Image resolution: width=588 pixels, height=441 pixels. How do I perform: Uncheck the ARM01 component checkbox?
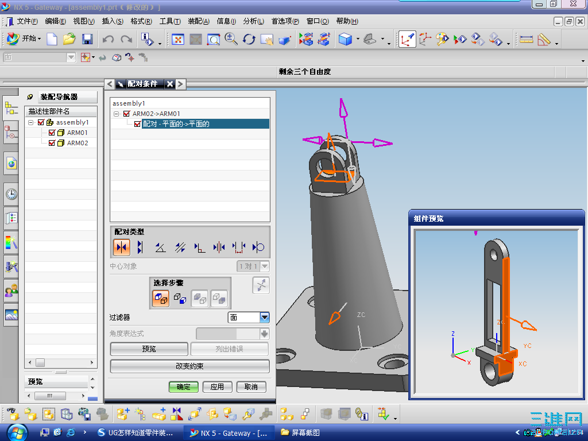coord(52,133)
